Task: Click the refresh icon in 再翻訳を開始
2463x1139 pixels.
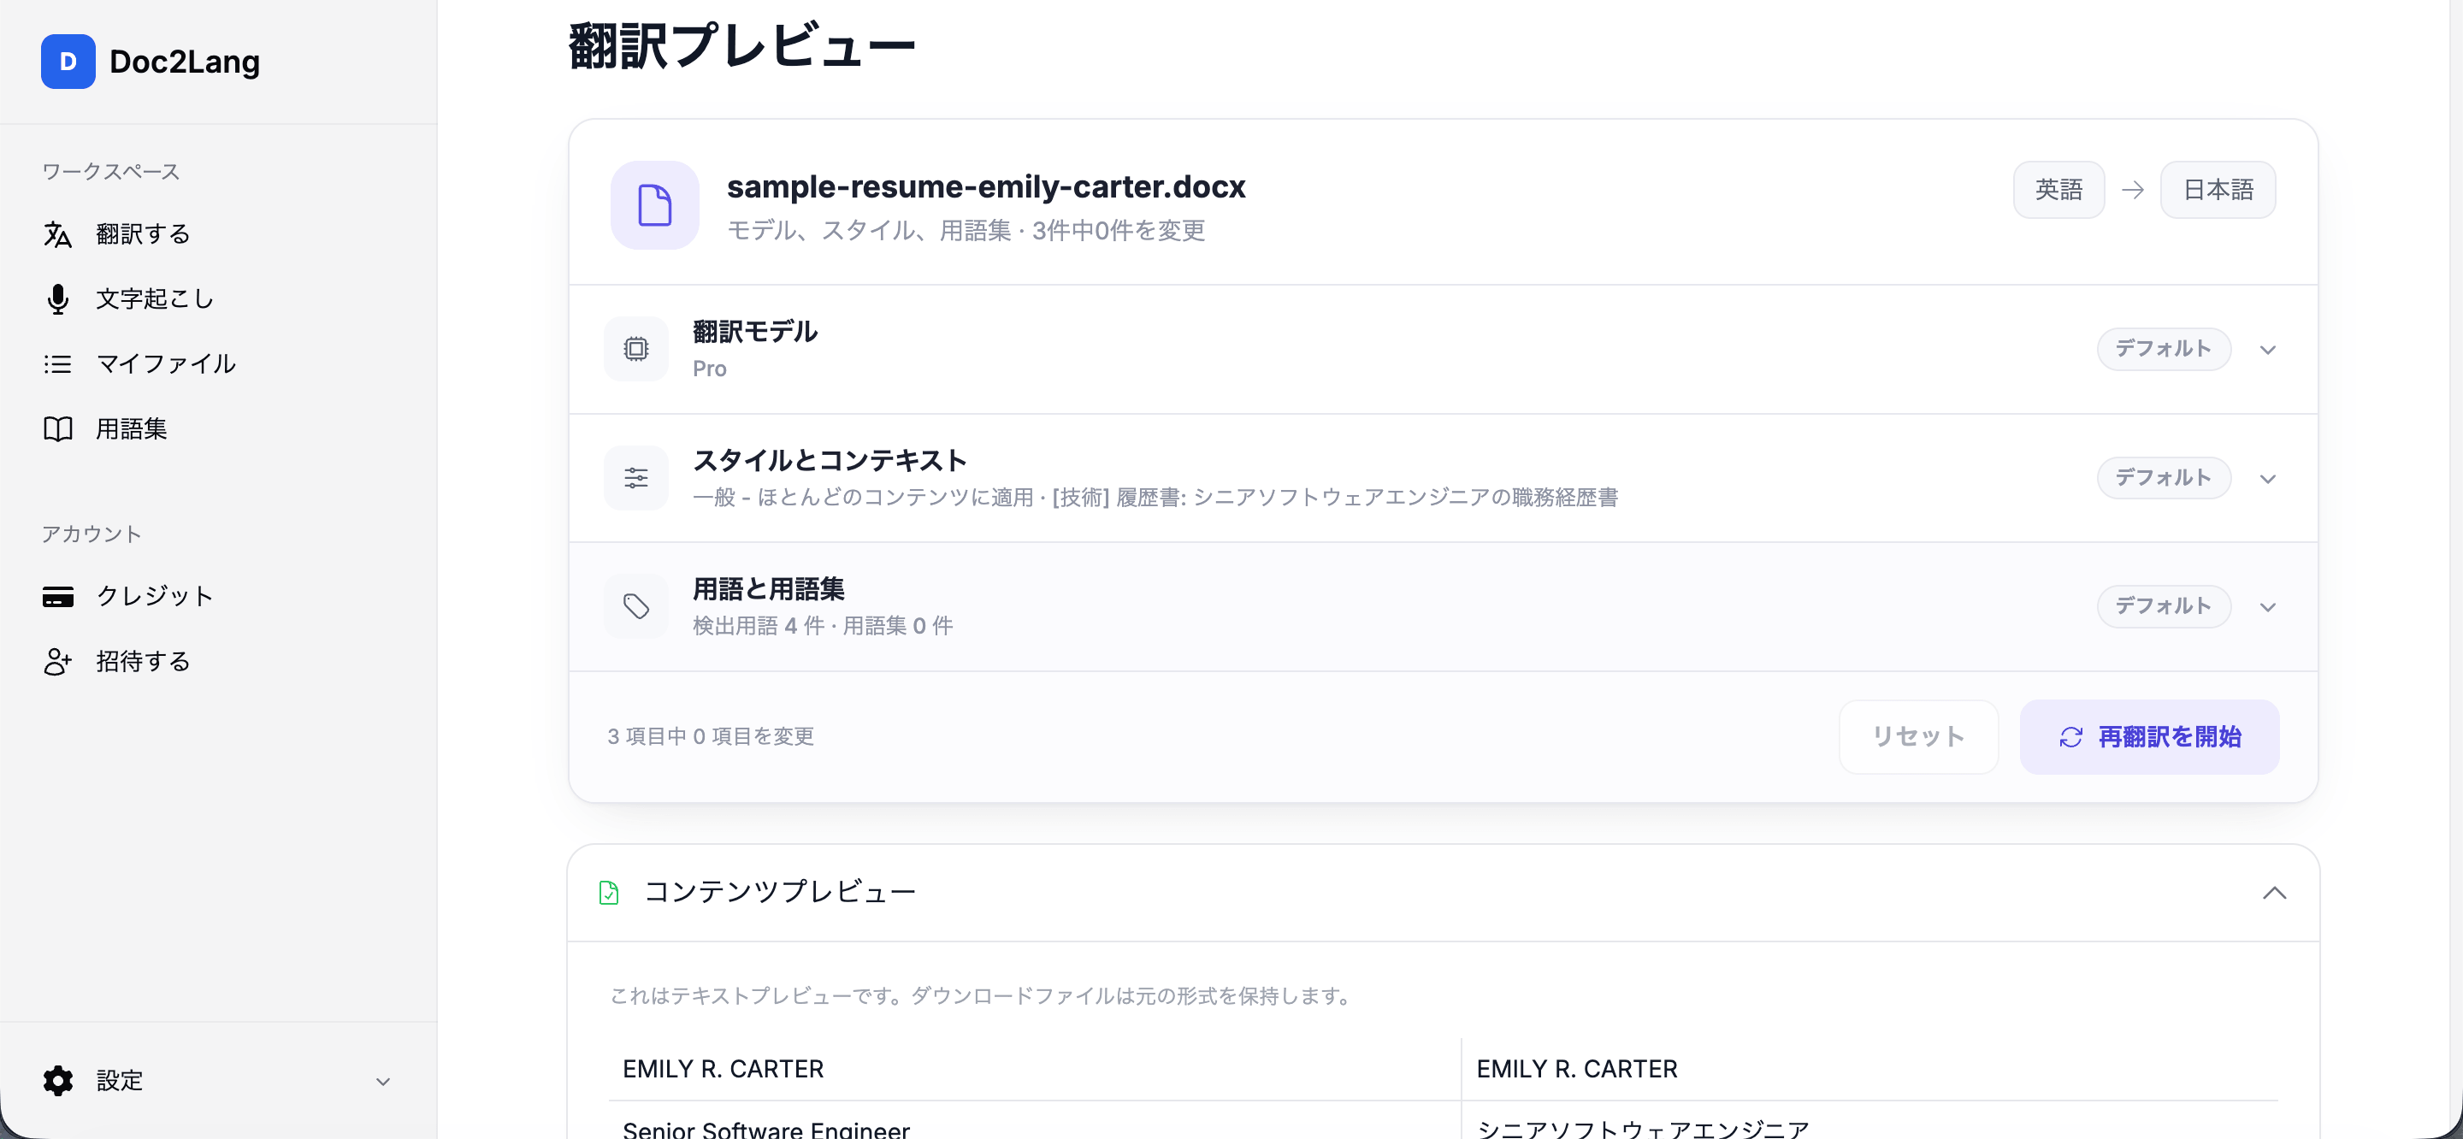Action: pos(2071,737)
